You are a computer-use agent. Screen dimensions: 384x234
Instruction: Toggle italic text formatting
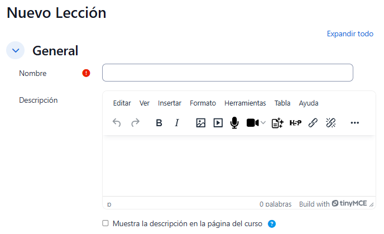tap(177, 123)
